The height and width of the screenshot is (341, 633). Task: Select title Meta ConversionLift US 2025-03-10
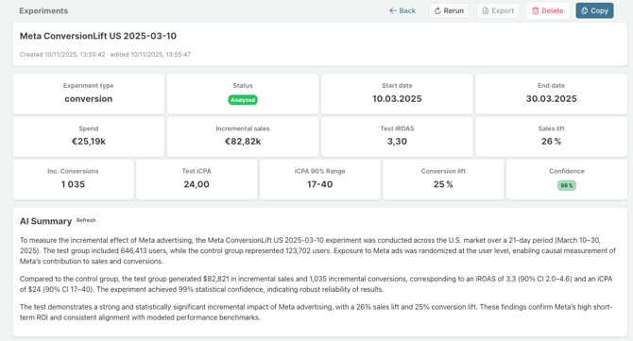[x=98, y=36]
